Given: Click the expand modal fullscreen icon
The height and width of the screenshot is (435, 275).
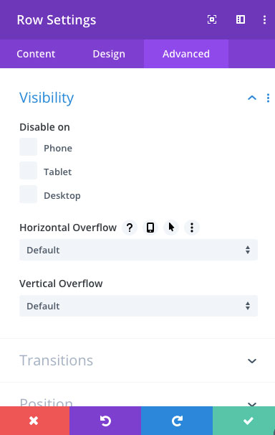Looking at the screenshot, I should click(x=212, y=19).
